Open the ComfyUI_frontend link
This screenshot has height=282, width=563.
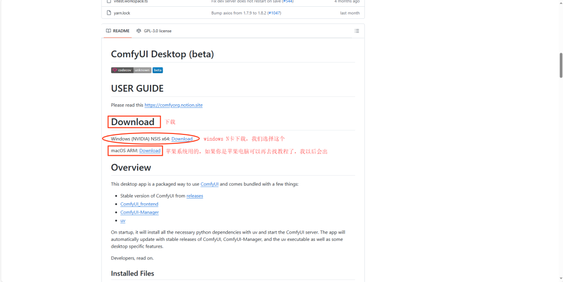[x=139, y=204]
